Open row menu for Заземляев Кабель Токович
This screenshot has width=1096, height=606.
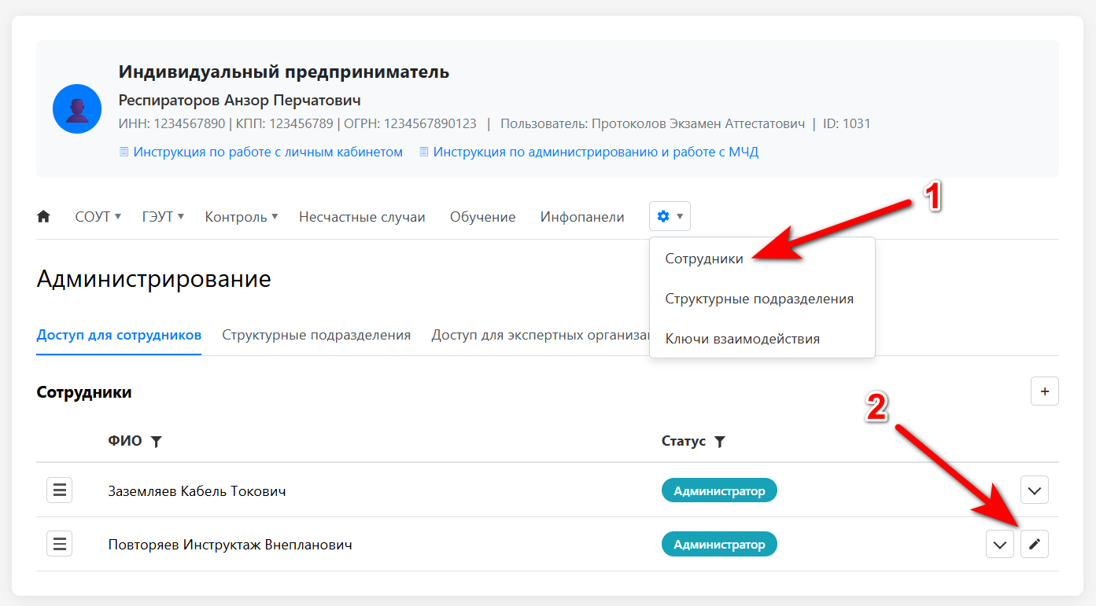(60, 490)
